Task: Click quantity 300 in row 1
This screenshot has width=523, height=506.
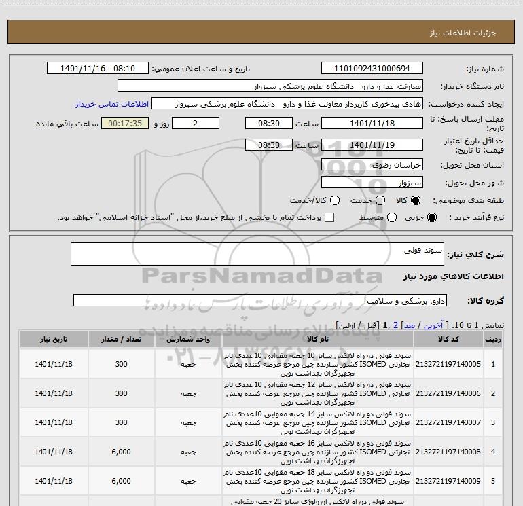Action: 121,364
